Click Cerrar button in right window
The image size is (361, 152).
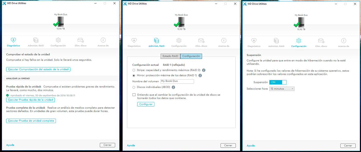[348, 146]
